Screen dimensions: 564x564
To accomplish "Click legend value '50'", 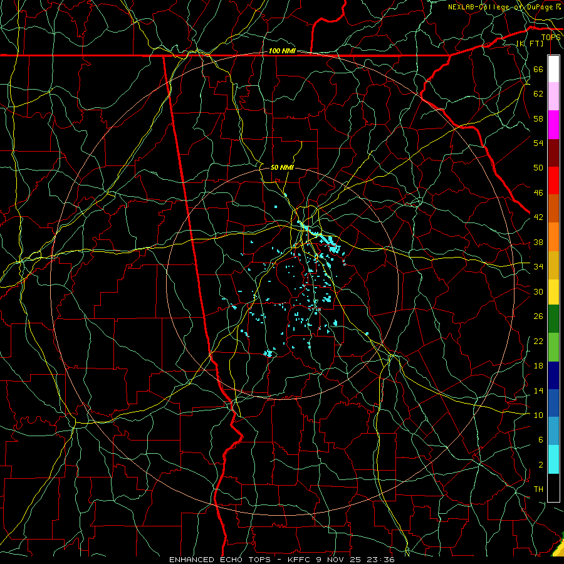I will pyautogui.click(x=538, y=168).
